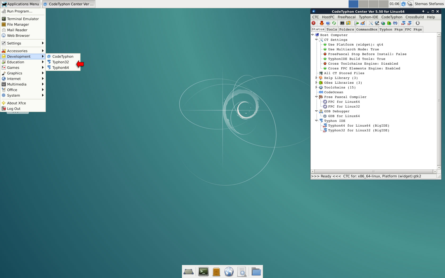Click the green refresh arrows icon
This screenshot has width=445, height=278.
pyautogui.click(x=334, y=23)
